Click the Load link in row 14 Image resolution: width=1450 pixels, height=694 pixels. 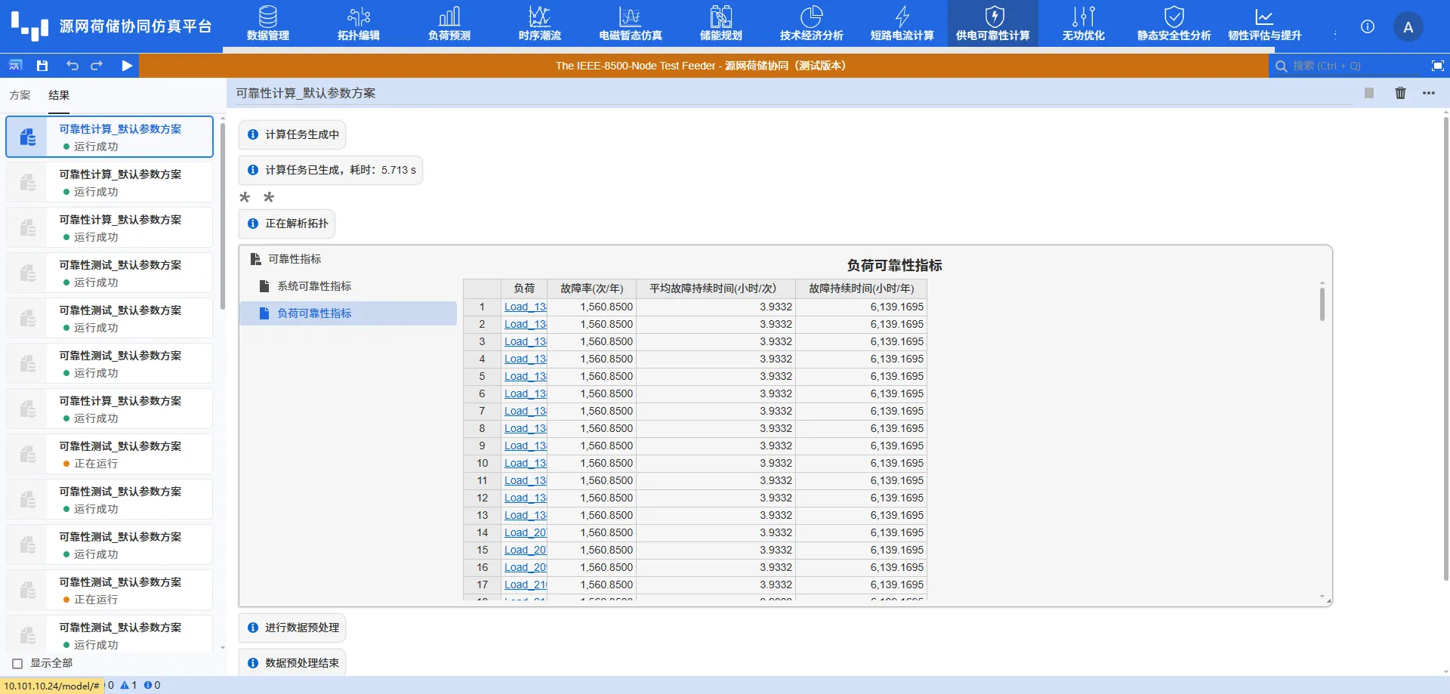pyautogui.click(x=525, y=532)
